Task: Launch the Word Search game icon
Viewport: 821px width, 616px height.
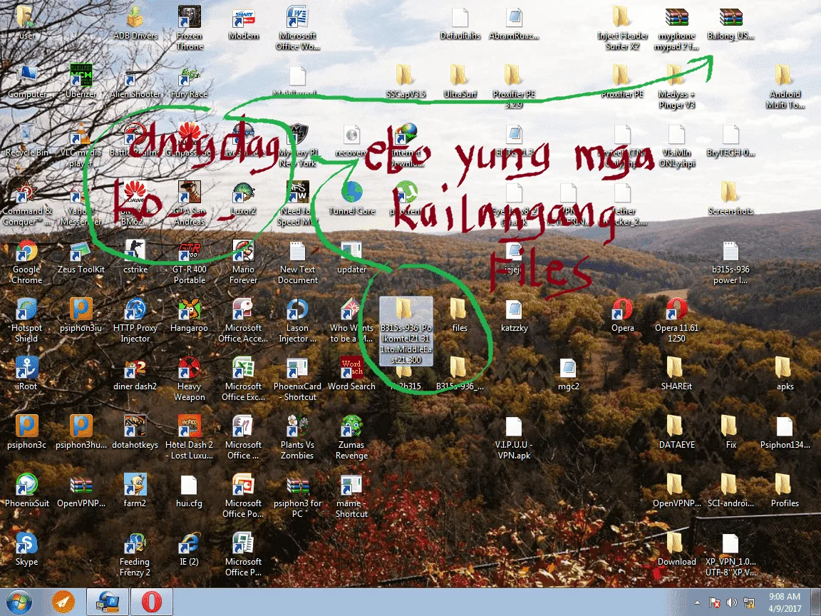Action: click(351, 374)
